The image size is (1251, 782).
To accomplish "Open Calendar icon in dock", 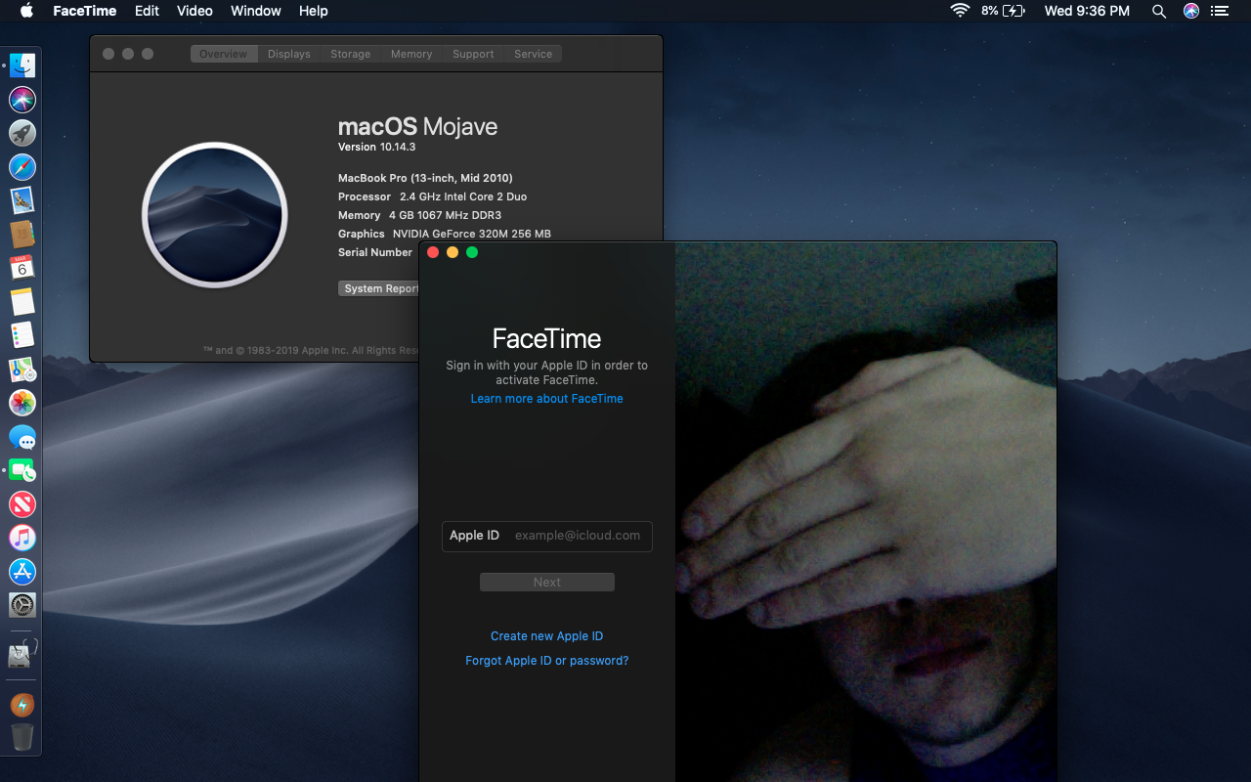I will (22, 268).
